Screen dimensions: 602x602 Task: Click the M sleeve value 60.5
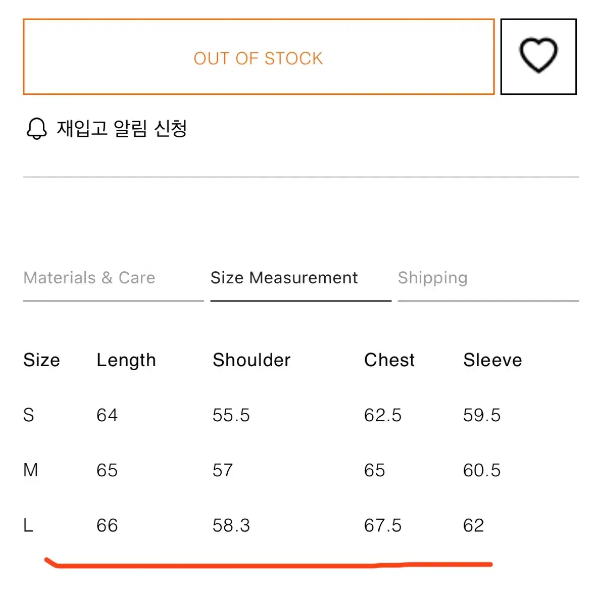[482, 470]
